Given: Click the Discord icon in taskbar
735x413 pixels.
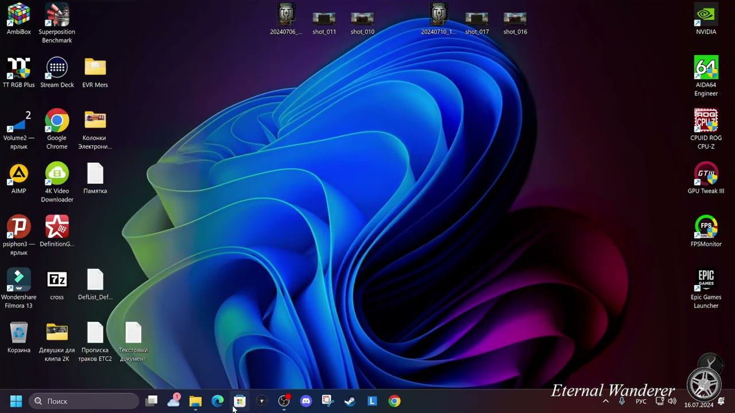Looking at the screenshot, I should 306,401.
